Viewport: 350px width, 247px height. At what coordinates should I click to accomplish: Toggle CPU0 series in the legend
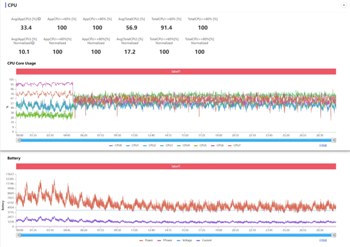pos(116,146)
